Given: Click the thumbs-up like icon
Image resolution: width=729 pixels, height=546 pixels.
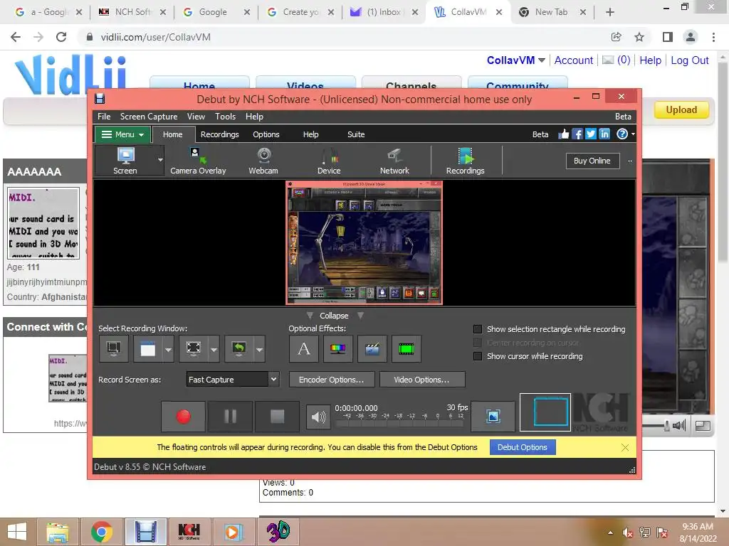Looking at the screenshot, I should 564,134.
